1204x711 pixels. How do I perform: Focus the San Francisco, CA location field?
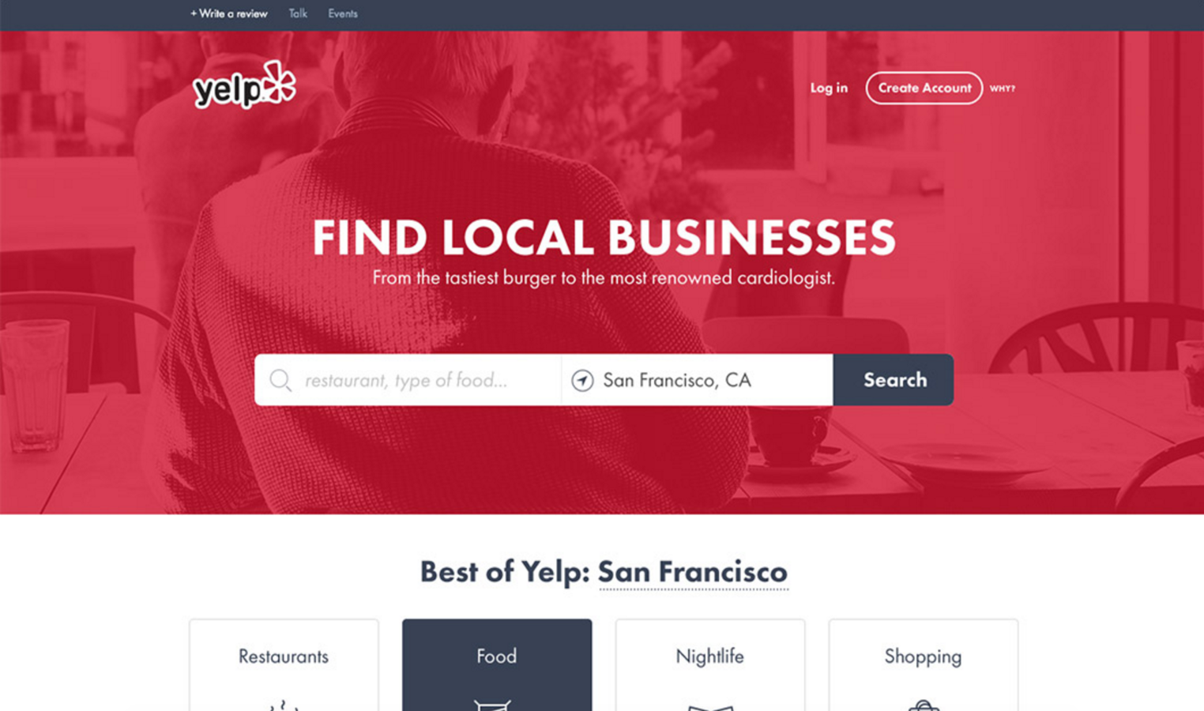[698, 380]
